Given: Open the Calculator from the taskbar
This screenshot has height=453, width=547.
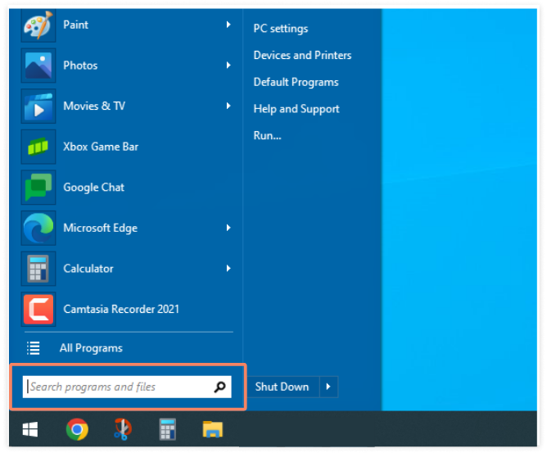Looking at the screenshot, I should tap(168, 429).
